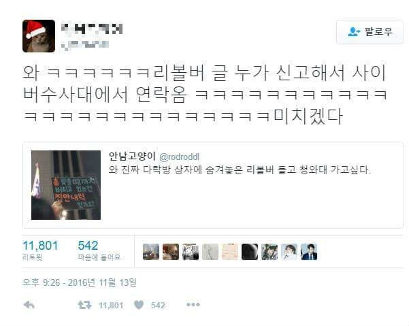Click the 팔로우 follow button

370,32
